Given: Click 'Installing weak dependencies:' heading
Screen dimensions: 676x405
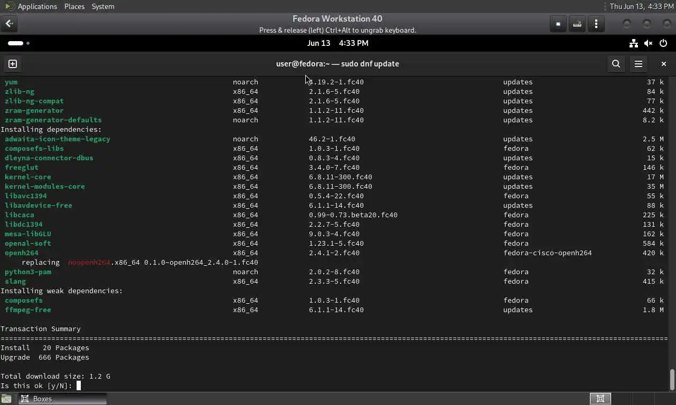Looking at the screenshot, I should click(62, 291).
